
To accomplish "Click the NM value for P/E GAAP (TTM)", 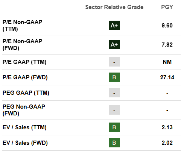I will (167, 62).
